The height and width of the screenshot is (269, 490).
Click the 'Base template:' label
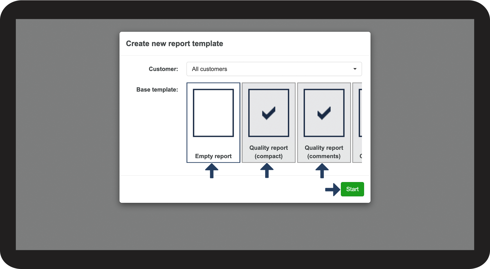click(x=157, y=89)
